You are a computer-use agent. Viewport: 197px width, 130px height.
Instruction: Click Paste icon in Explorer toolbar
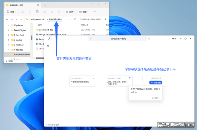click(x=37, y=12)
